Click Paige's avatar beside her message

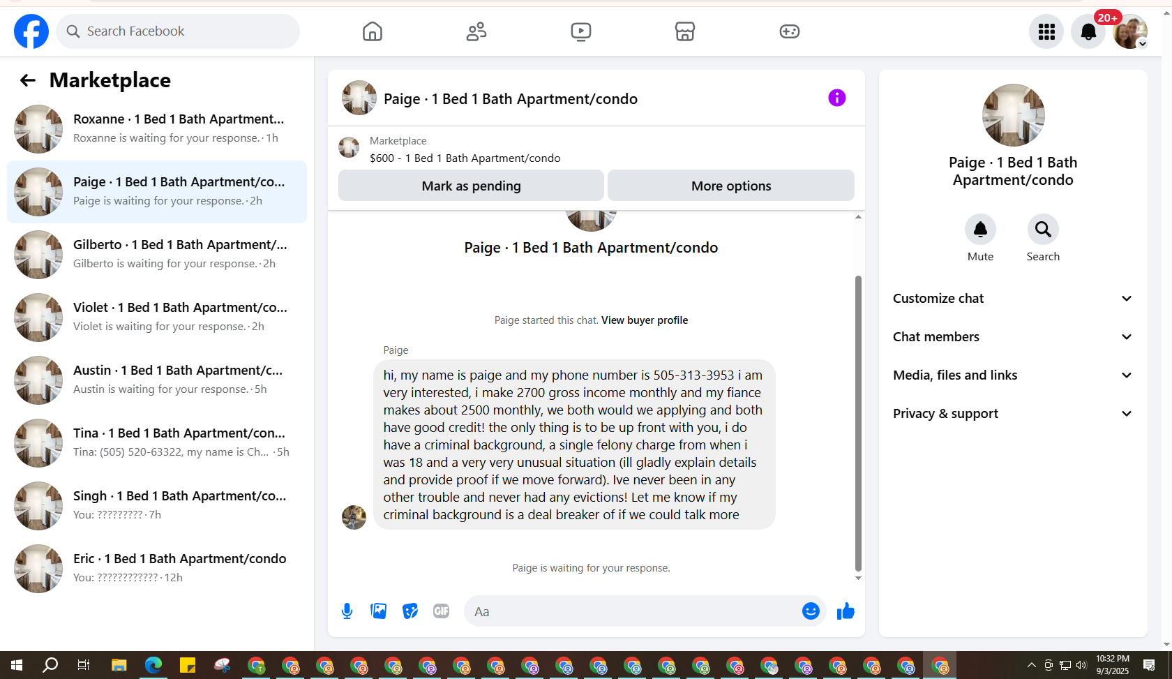(354, 517)
